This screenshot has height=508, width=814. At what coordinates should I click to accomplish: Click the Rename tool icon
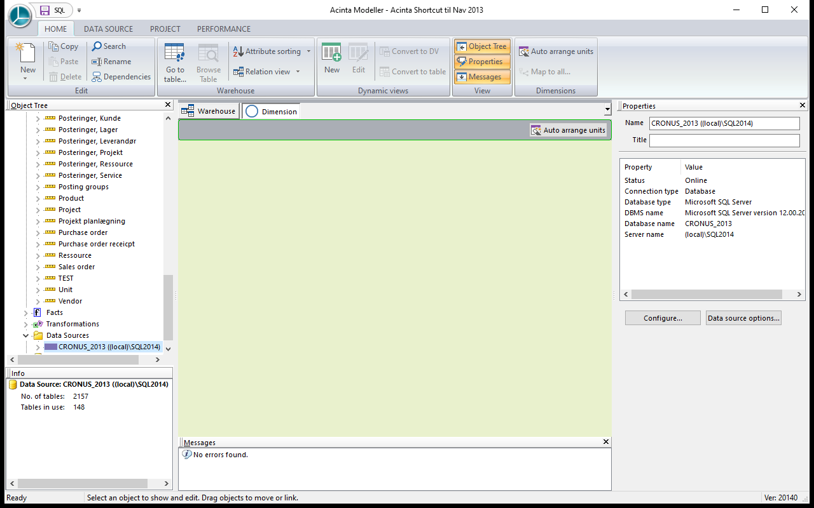pyautogui.click(x=97, y=62)
